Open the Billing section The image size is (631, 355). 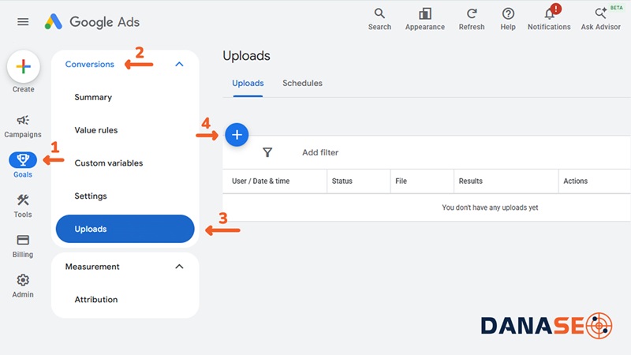(x=23, y=246)
